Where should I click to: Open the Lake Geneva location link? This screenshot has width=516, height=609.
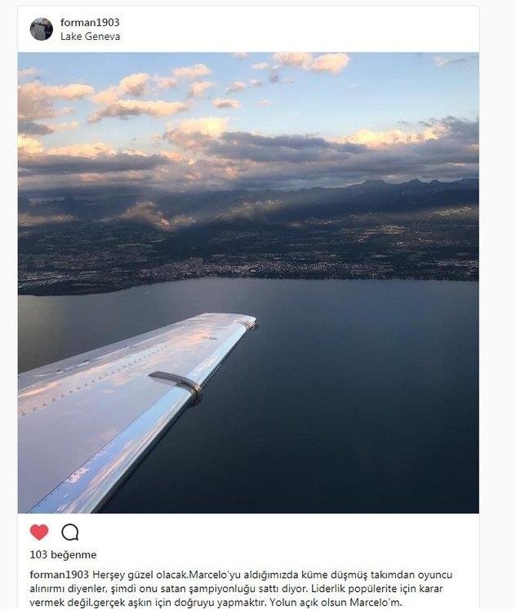click(x=90, y=37)
